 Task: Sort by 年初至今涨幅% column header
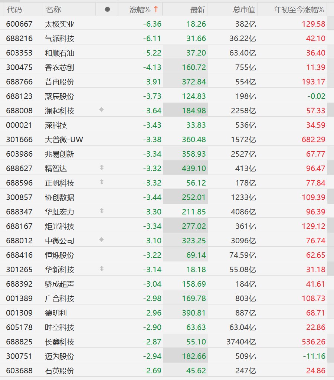click(x=299, y=10)
